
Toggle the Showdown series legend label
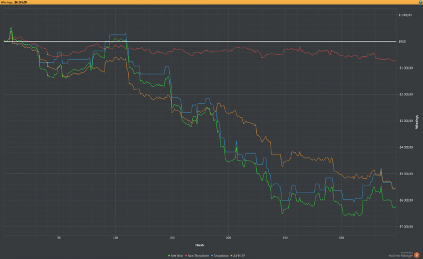point(221,255)
